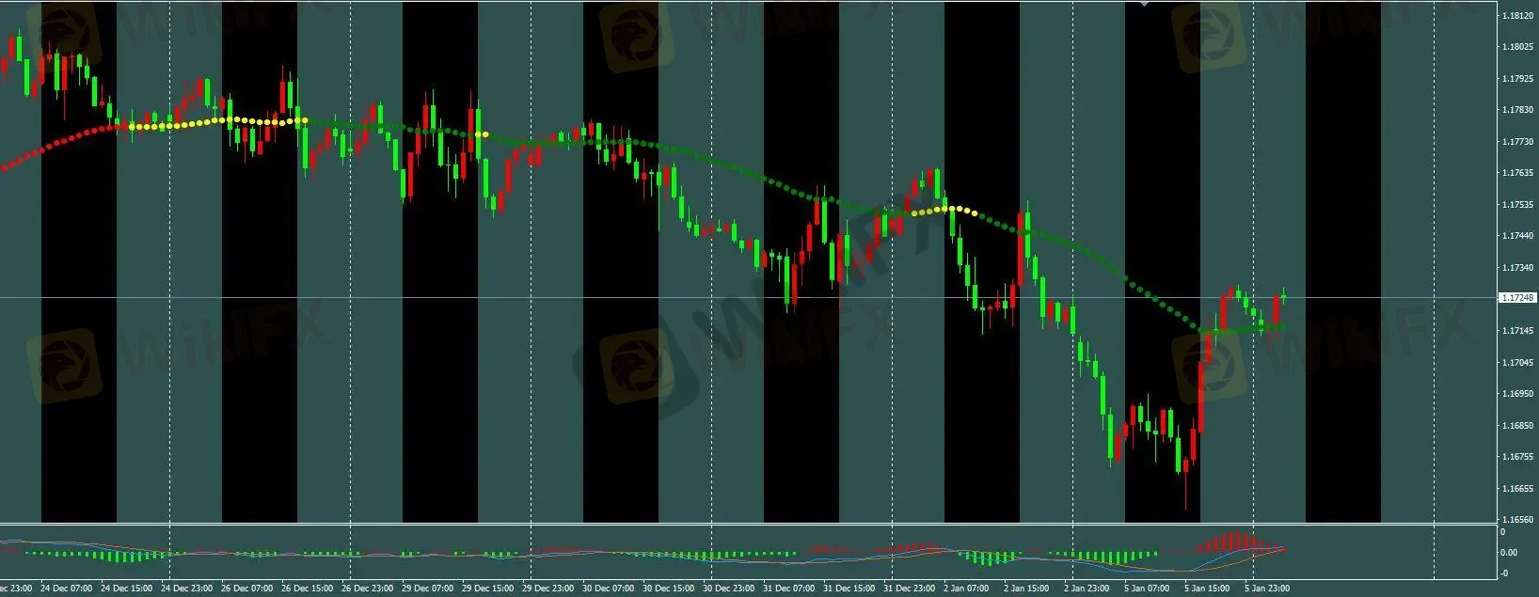
Task: Click the first candle at chart's left edge
Action: 3,66
